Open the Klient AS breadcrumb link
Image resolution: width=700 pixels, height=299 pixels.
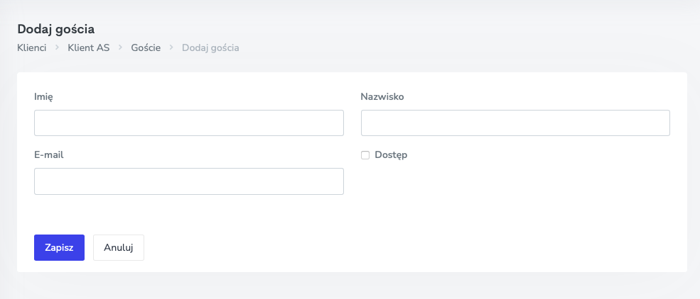[x=89, y=48]
